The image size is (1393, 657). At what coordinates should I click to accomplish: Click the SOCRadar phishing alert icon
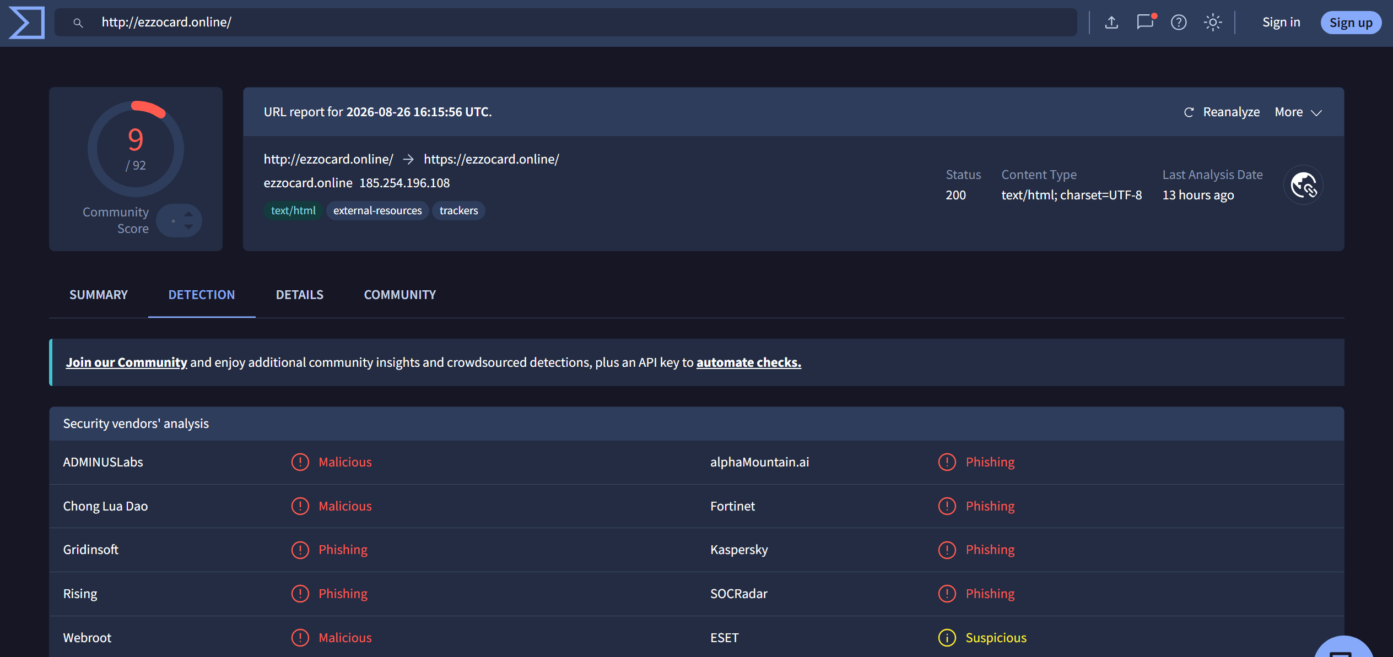pos(947,593)
